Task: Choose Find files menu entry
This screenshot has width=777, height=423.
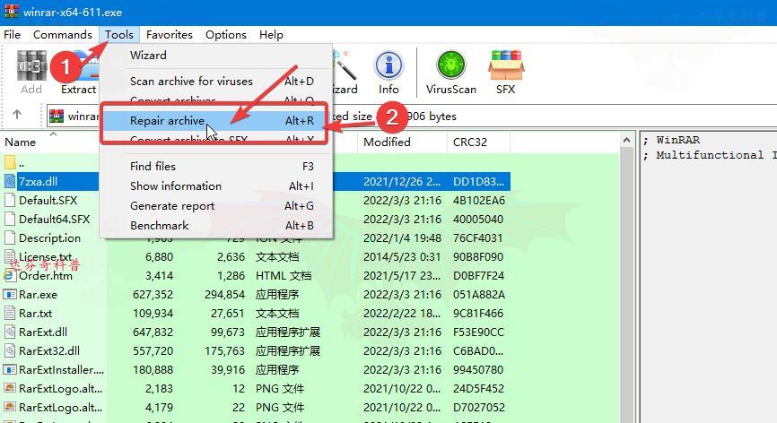Action: tap(216, 166)
